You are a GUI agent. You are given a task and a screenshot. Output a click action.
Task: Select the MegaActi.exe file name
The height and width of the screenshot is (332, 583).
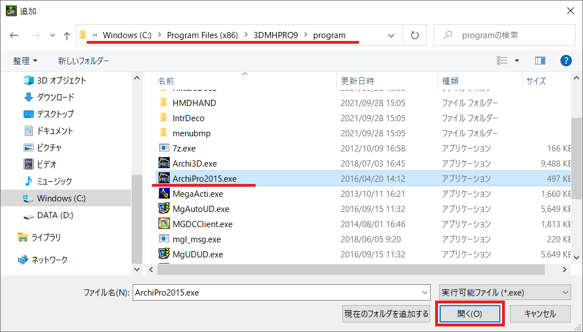coord(198,193)
